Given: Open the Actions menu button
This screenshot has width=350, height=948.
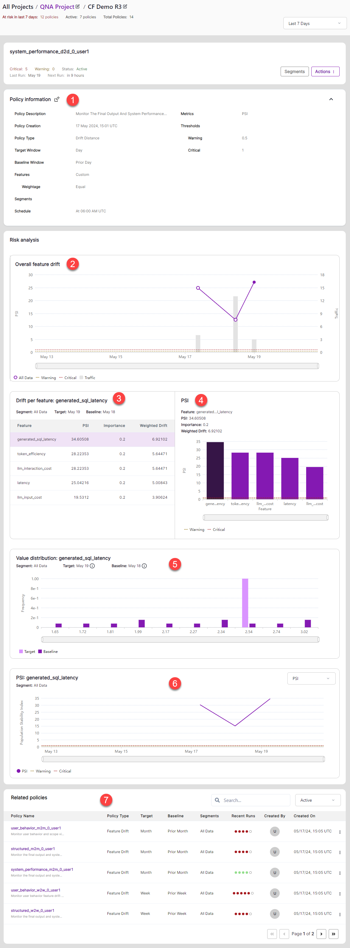Looking at the screenshot, I should (325, 72).
